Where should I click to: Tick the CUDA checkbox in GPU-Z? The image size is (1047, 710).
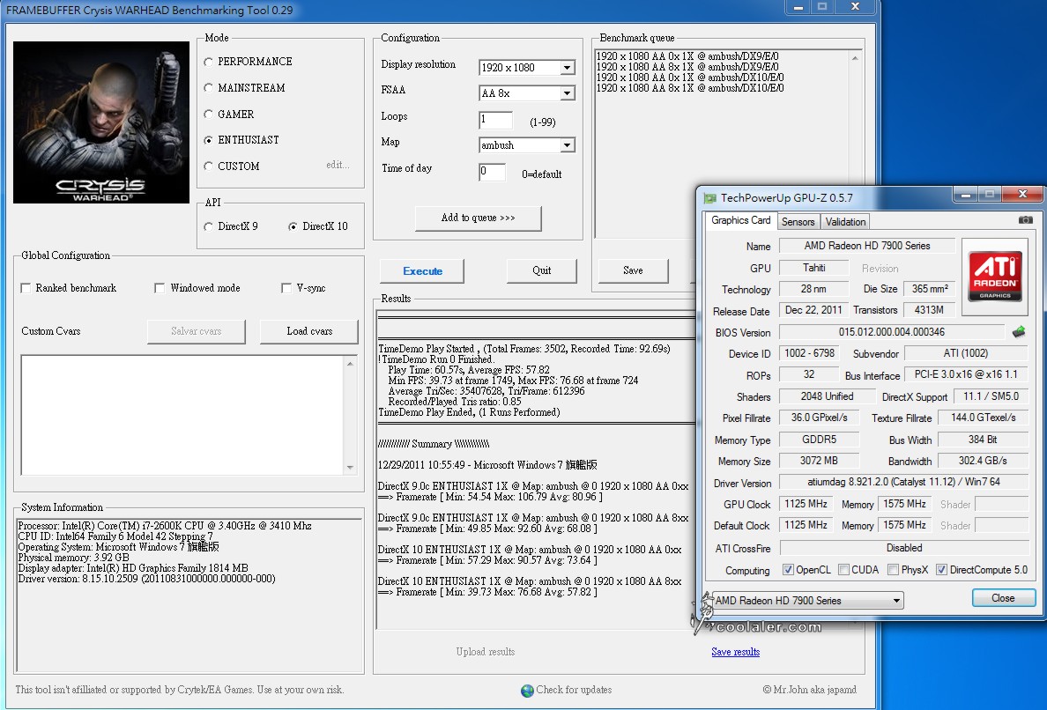(844, 570)
